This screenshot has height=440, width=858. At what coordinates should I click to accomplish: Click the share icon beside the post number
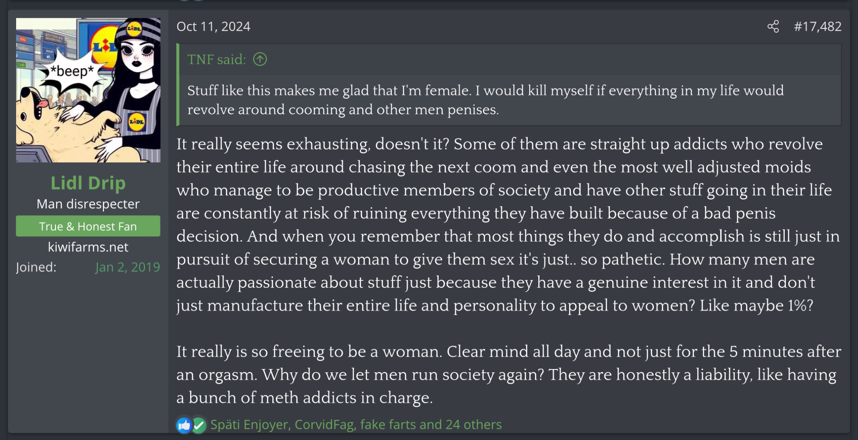773,27
